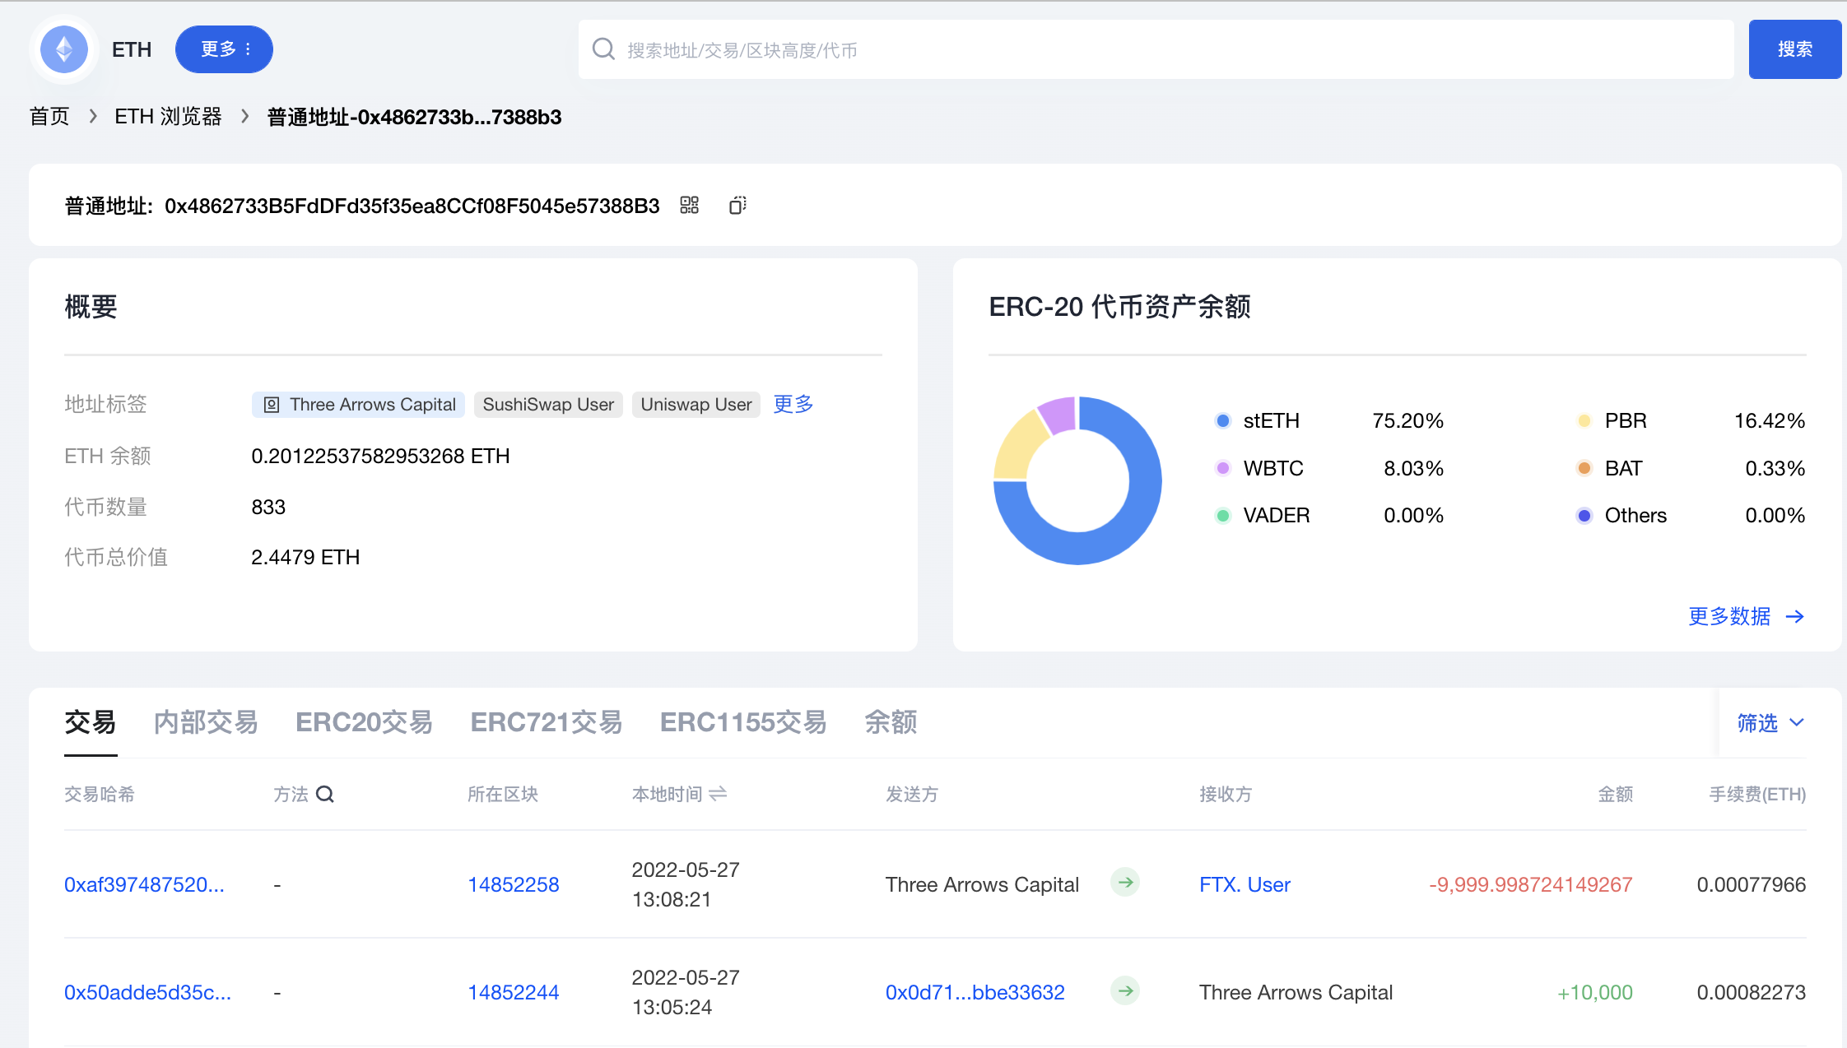Switch to the ERC721交易 tab
This screenshot has width=1847, height=1048.
(x=547, y=722)
